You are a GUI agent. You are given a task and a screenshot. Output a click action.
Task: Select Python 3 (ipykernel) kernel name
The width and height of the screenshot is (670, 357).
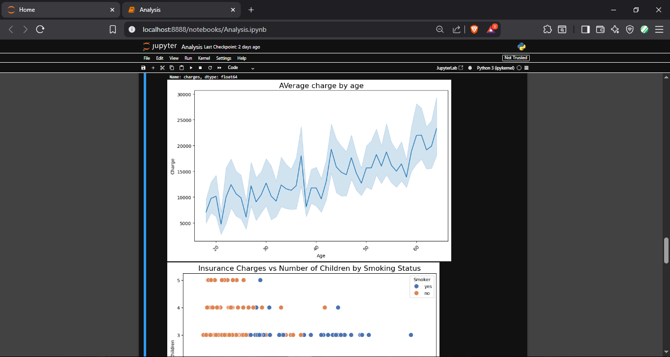pos(495,68)
